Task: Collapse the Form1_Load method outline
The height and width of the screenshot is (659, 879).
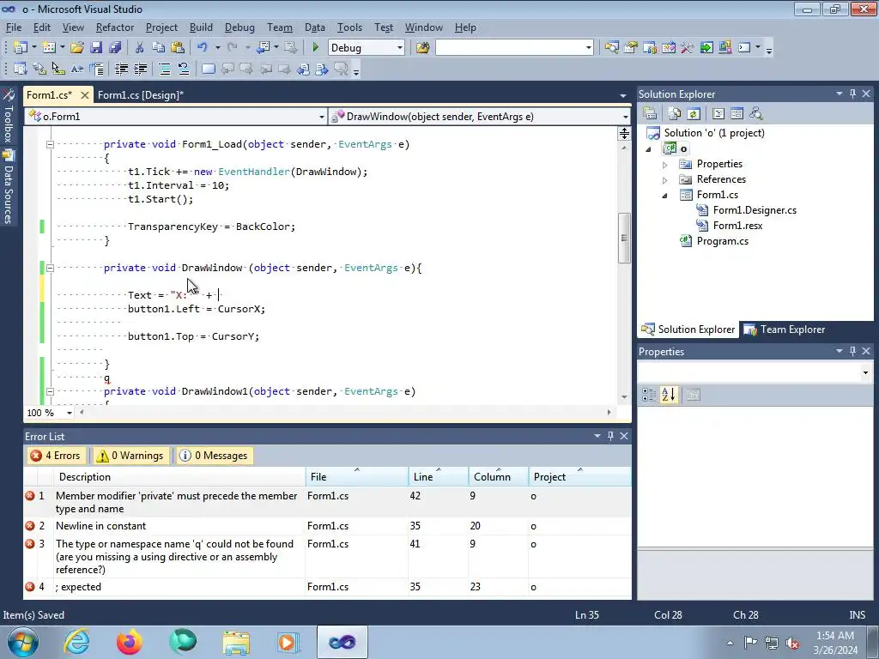Action: point(50,144)
